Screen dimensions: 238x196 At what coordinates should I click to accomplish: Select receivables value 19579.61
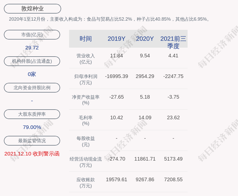click(116, 179)
